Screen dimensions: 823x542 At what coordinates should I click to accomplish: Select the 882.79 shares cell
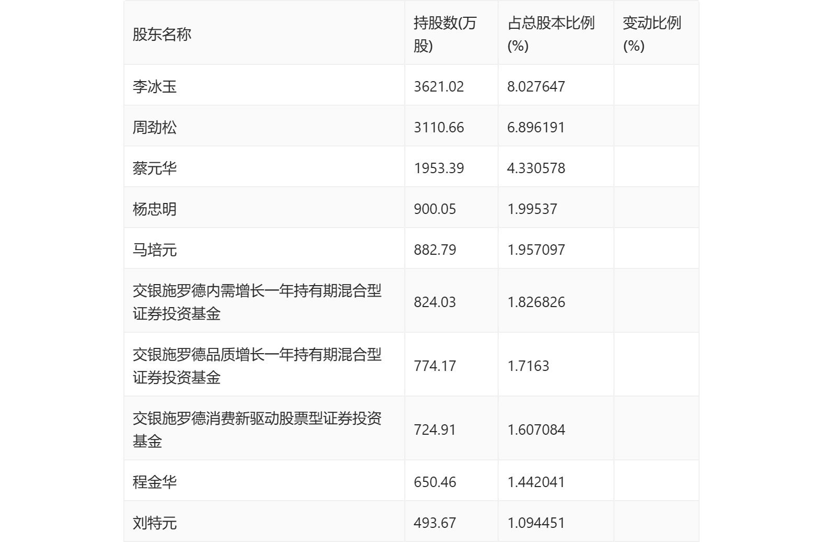435,250
